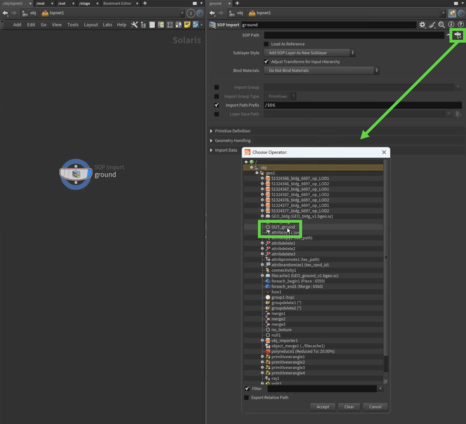
Task: Click the question mark help icon
Action: 461,25
